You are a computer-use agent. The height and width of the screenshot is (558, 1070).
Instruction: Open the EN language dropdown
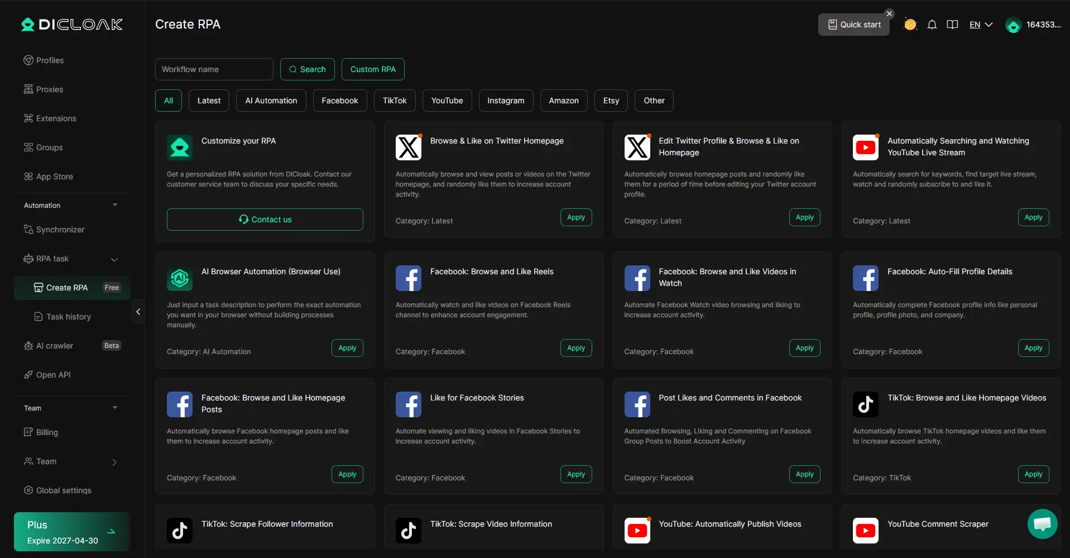[x=981, y=25]
